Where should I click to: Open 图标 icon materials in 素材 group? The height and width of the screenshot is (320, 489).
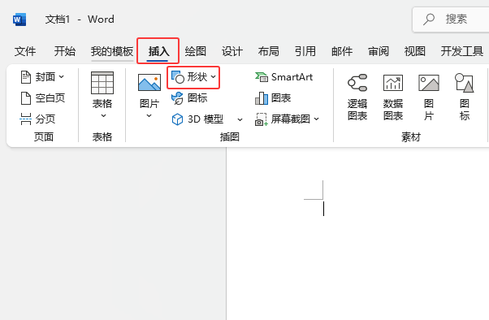coord(465,97)
